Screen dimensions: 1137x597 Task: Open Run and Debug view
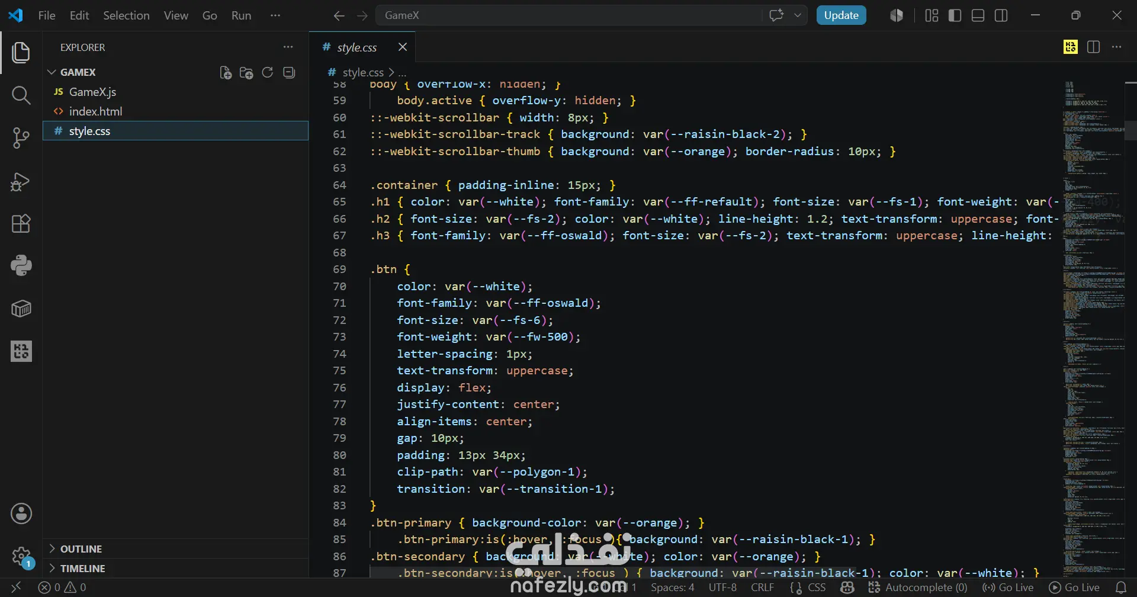21,181
